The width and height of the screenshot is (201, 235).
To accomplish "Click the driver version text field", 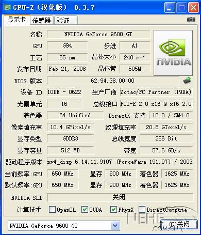I will (120, 162).
